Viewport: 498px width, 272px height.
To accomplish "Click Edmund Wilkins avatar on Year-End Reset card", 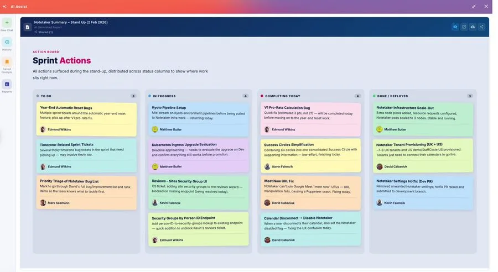I will click(x=43, y=129).
